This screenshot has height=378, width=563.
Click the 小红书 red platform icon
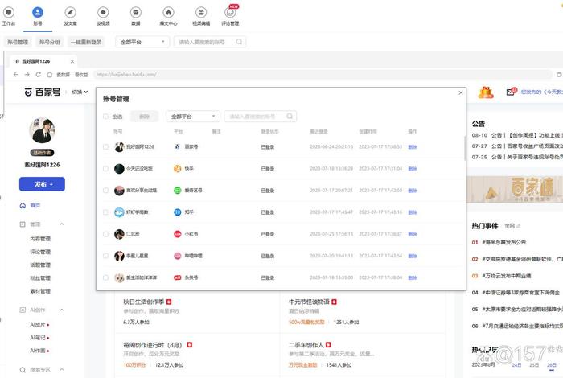click(178, 234)
